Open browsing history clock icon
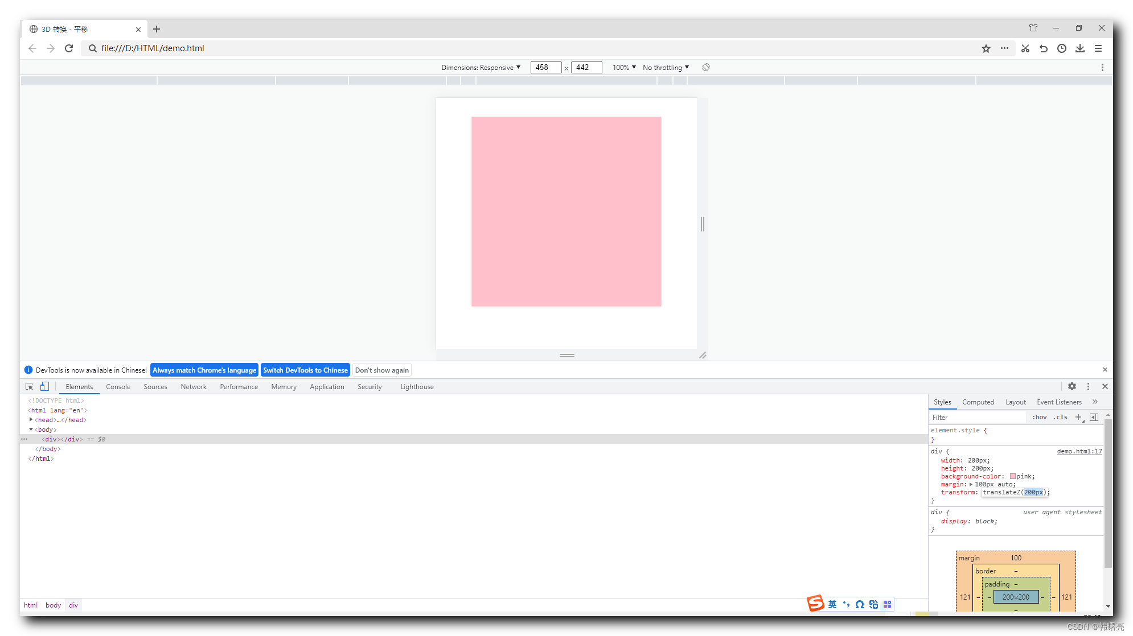Screen dimensions: 1133x636 (x=1062, y=48)
